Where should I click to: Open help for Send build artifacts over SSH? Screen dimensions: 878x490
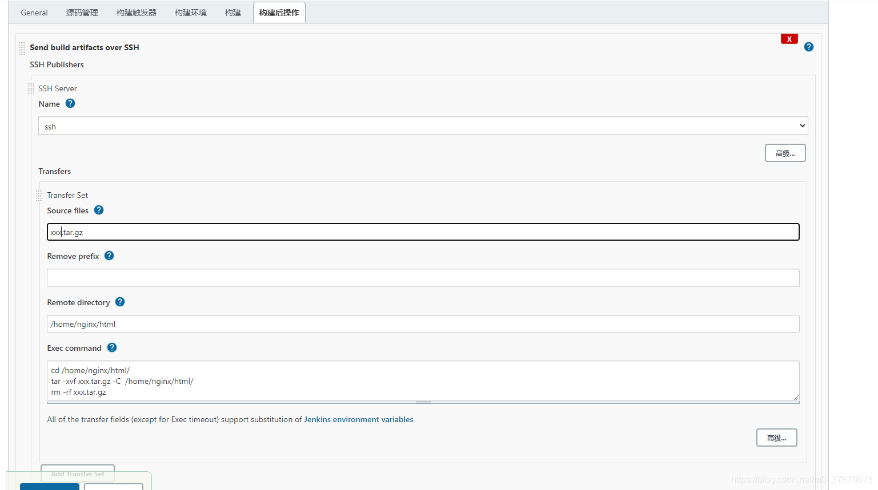tap(808, 47)
